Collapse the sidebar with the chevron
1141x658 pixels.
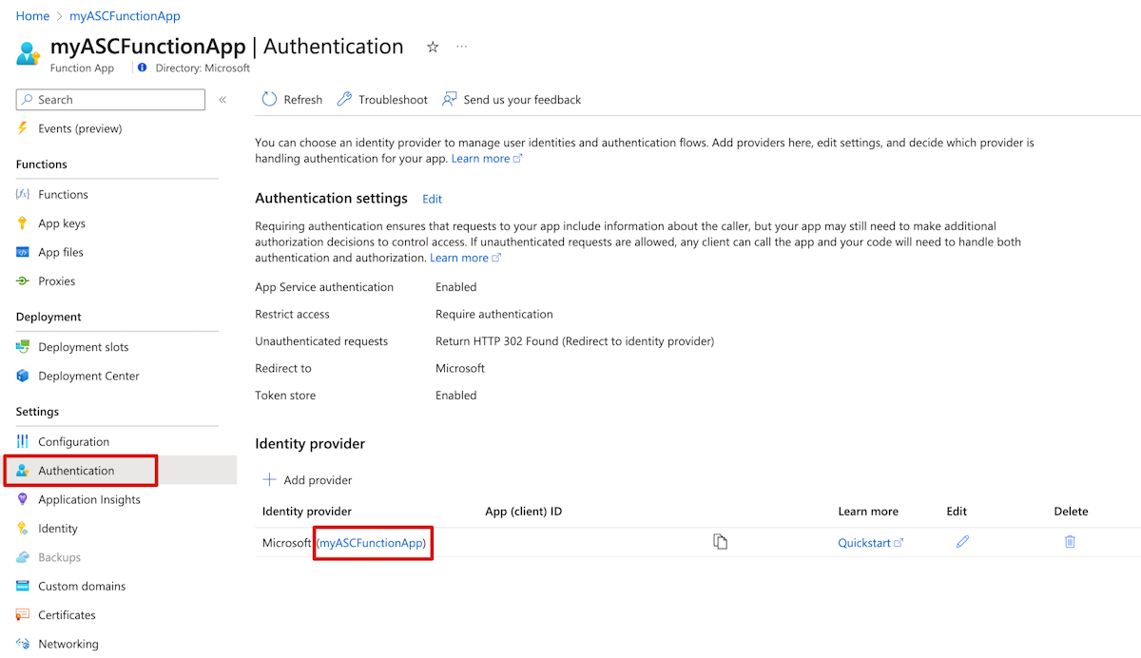pyautogui.click(x=222, y=100)
